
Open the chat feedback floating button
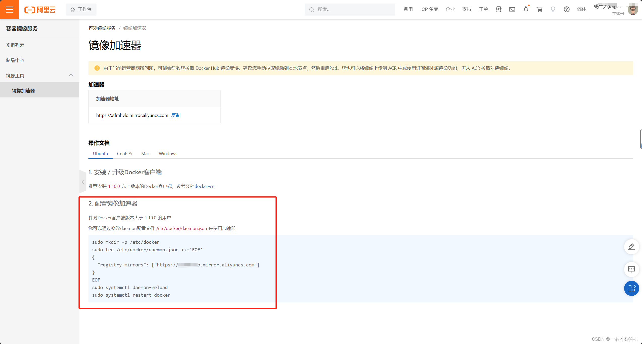[x=631, y=269]
